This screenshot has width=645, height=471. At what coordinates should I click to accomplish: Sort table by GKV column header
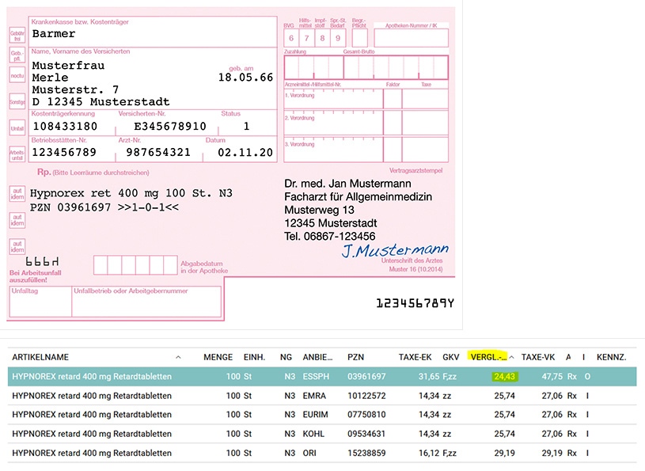451,357
